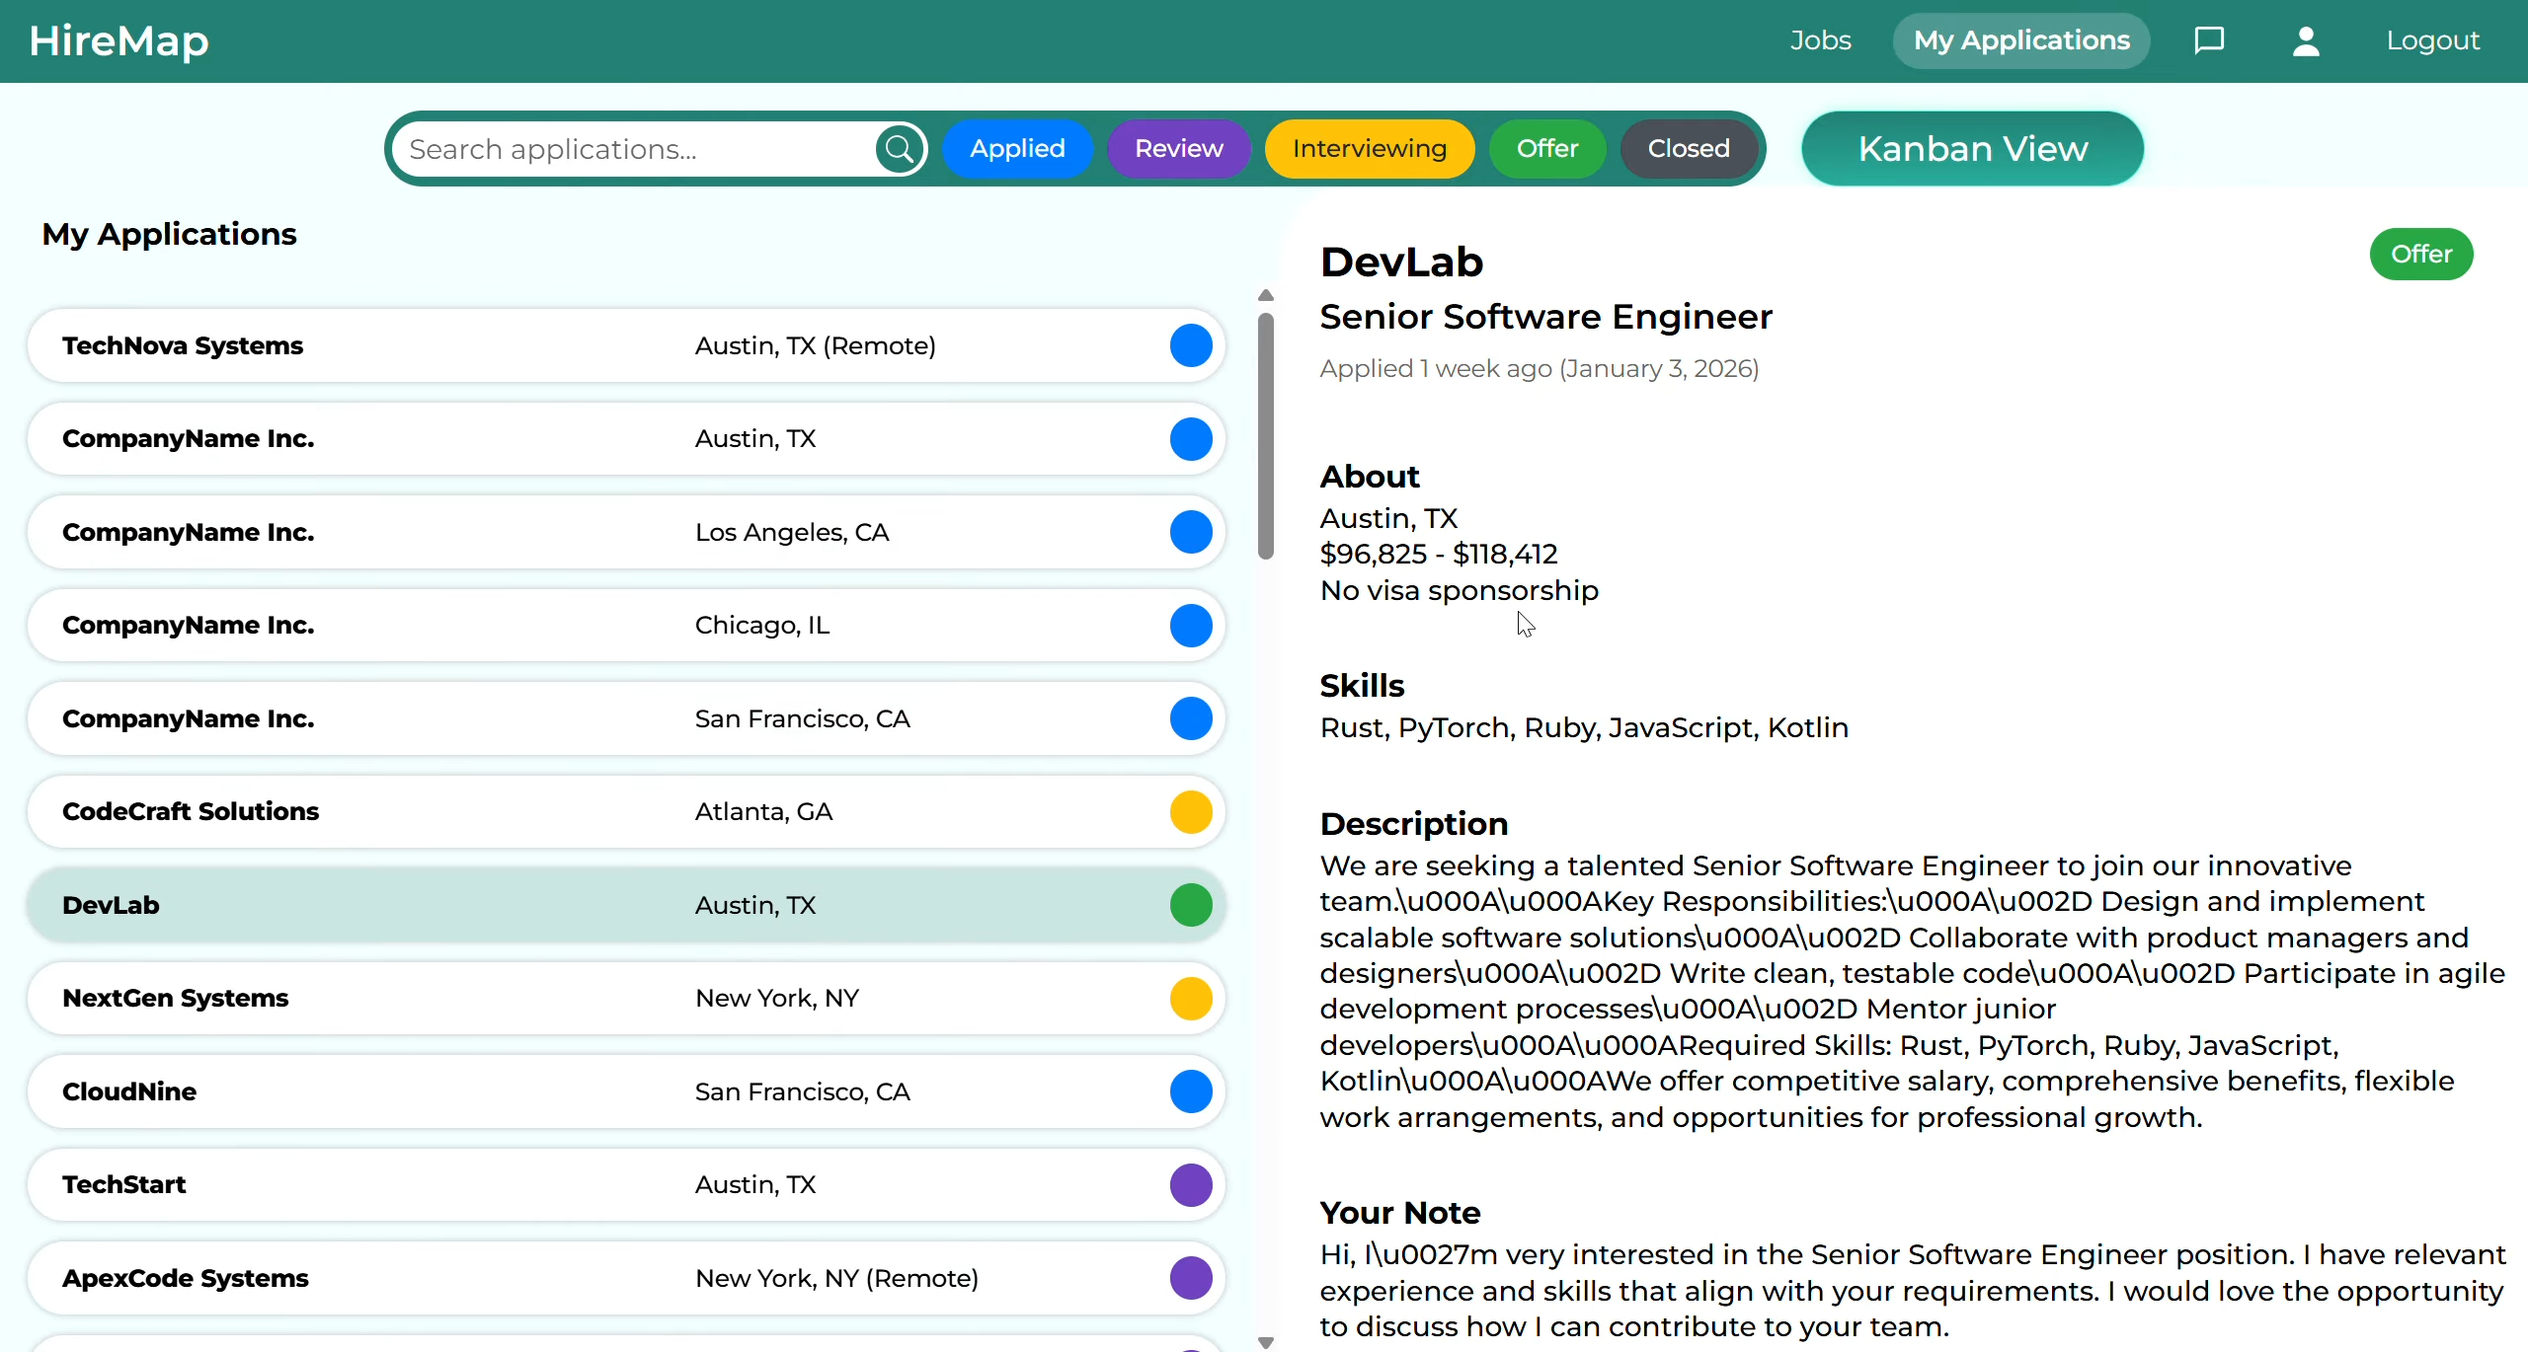The height and width of the screenshot is (1352, 2528).
Task: Click the San Francisco, CA location of CompanyName Inc.
Action: 802,718
